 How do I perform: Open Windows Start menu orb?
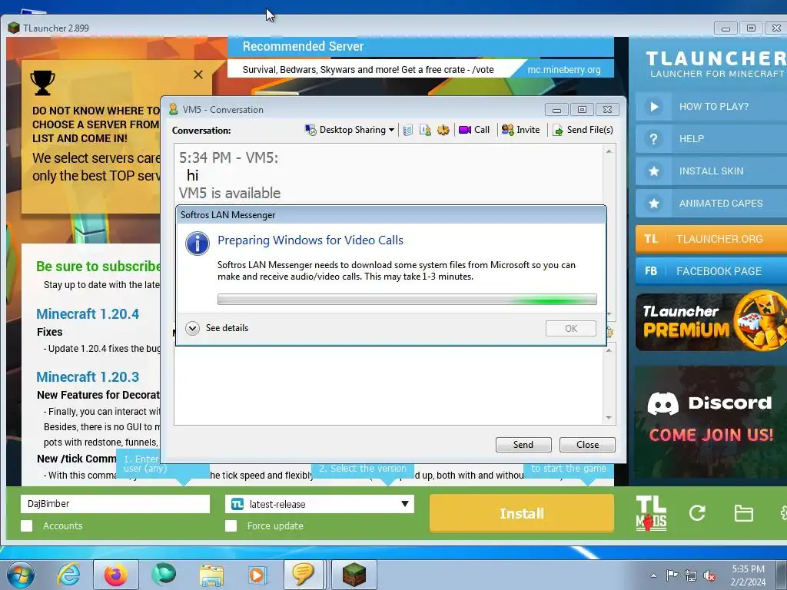[x=21, y=575]
